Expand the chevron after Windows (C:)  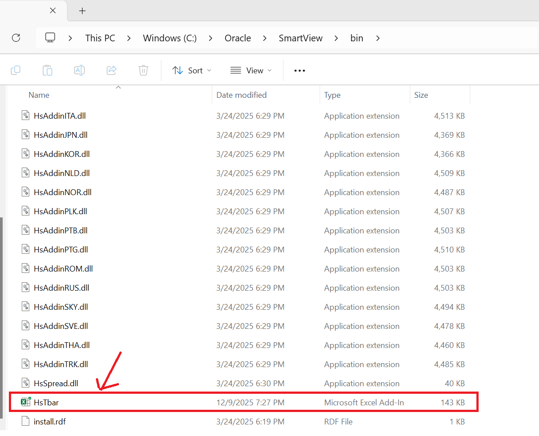(210, 38)
